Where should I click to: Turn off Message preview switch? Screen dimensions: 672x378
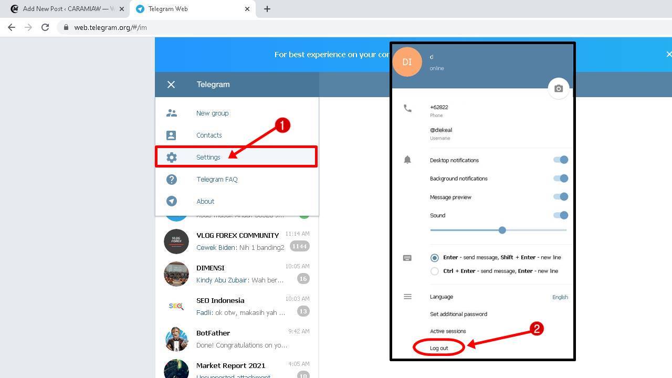(x=561, y=197)
